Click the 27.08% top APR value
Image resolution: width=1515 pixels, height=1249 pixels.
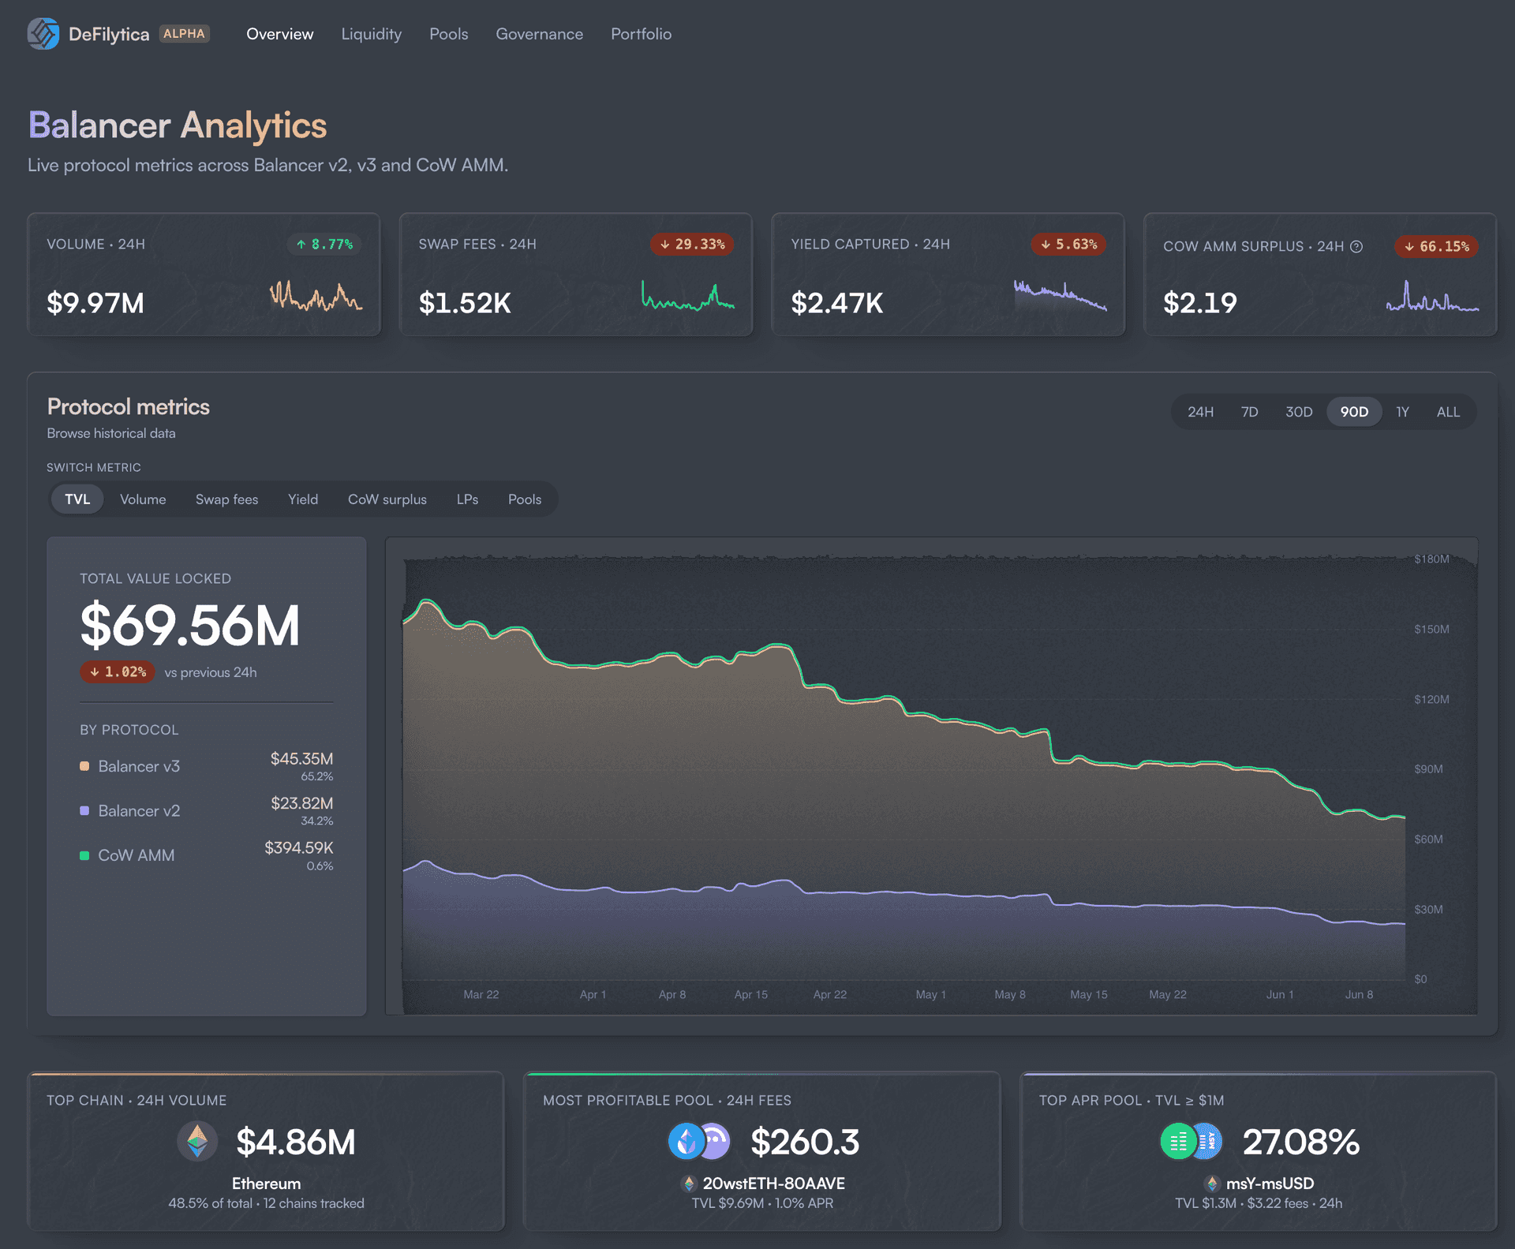(x=1301, y=1142)
